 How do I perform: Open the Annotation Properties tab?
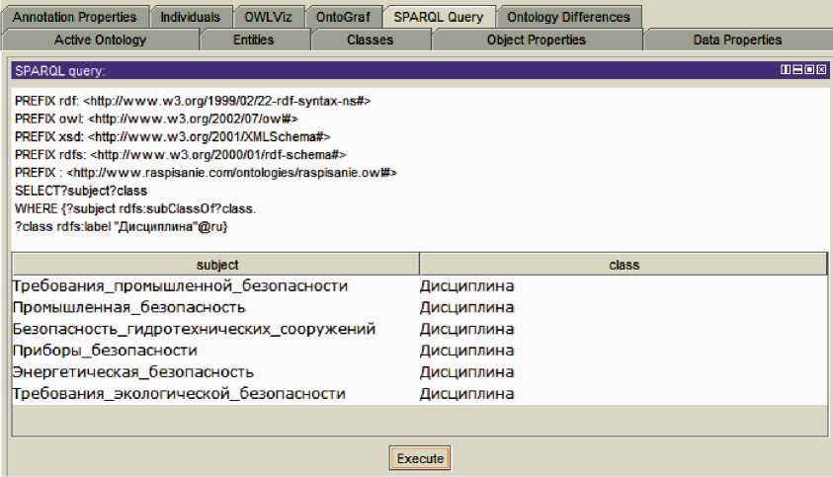coord(77,17)
